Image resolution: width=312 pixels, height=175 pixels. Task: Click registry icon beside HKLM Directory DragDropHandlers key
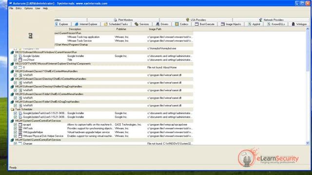(x=12, y=87)
